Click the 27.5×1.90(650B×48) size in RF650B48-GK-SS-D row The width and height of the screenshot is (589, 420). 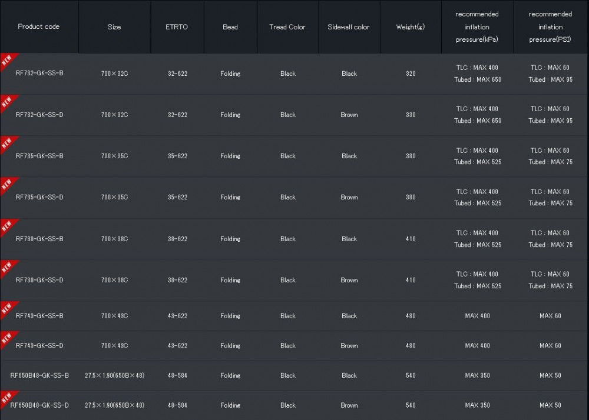coord(114,405)
